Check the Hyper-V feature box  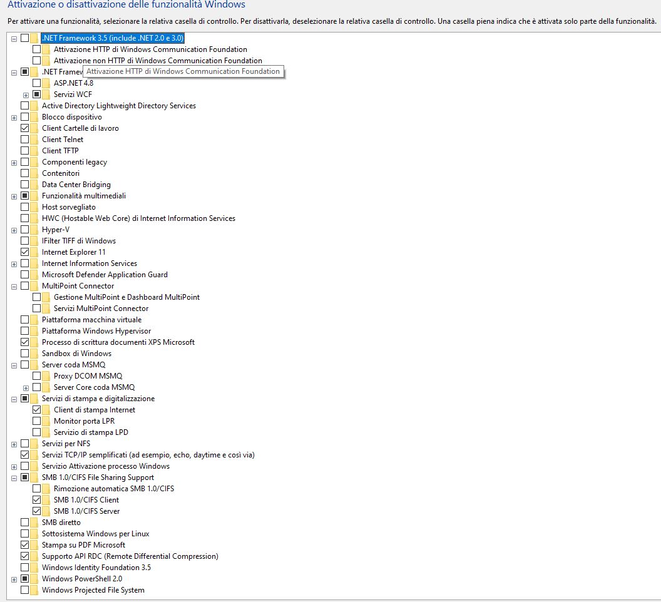point(25,229)
